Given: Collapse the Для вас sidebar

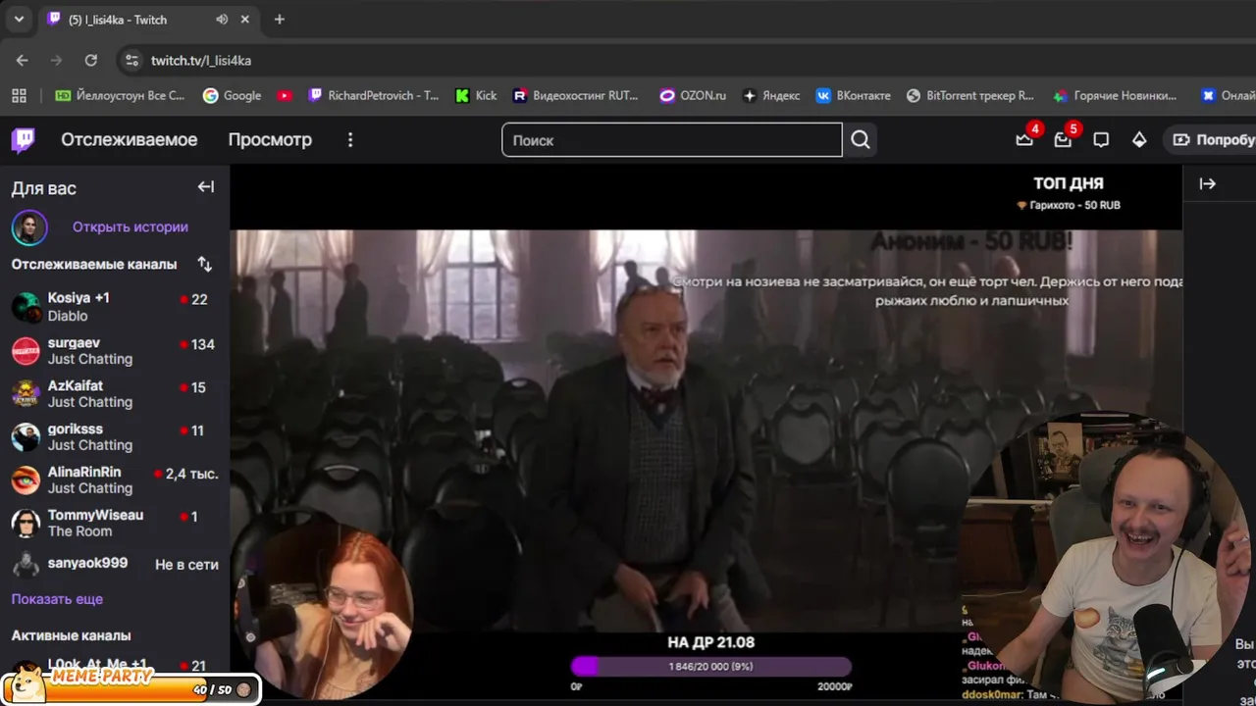Looking at the screenshot, I should 206,187.
